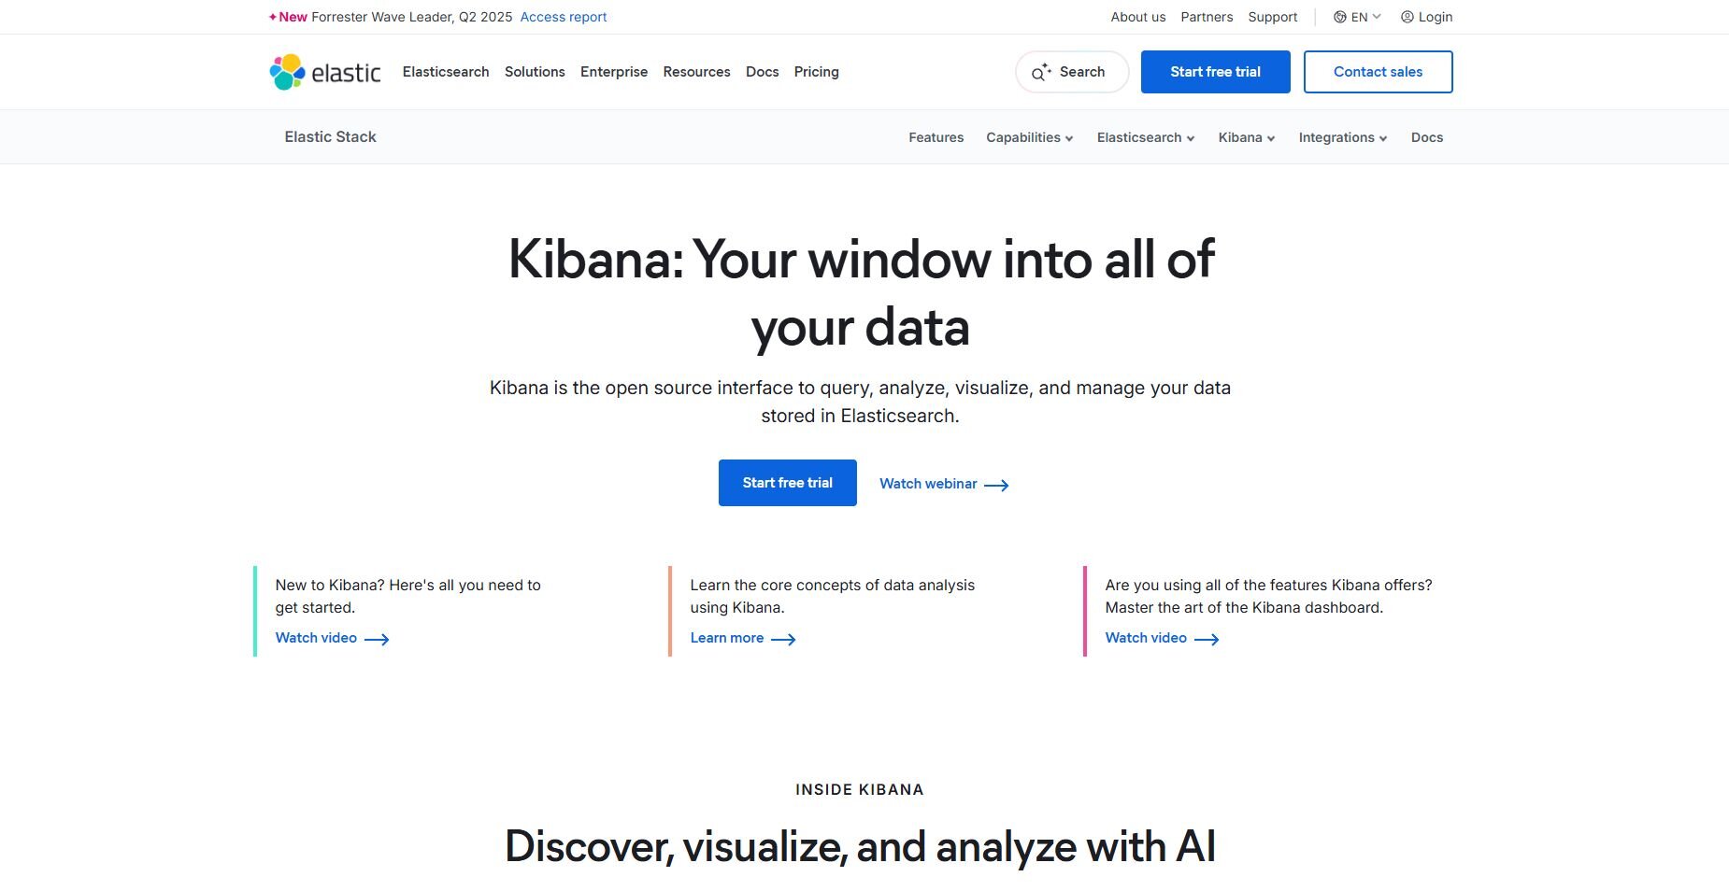
Task: Click the arrow next to Watch webinar
Action: click(x=996, y=485)
